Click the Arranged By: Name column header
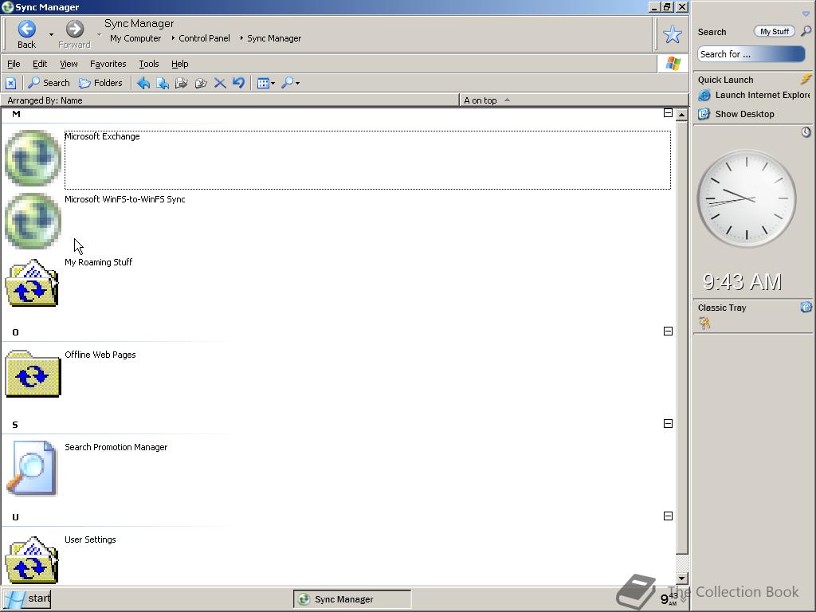The width and height of the screenshot is (816, 612). click(x=230, y=100)
